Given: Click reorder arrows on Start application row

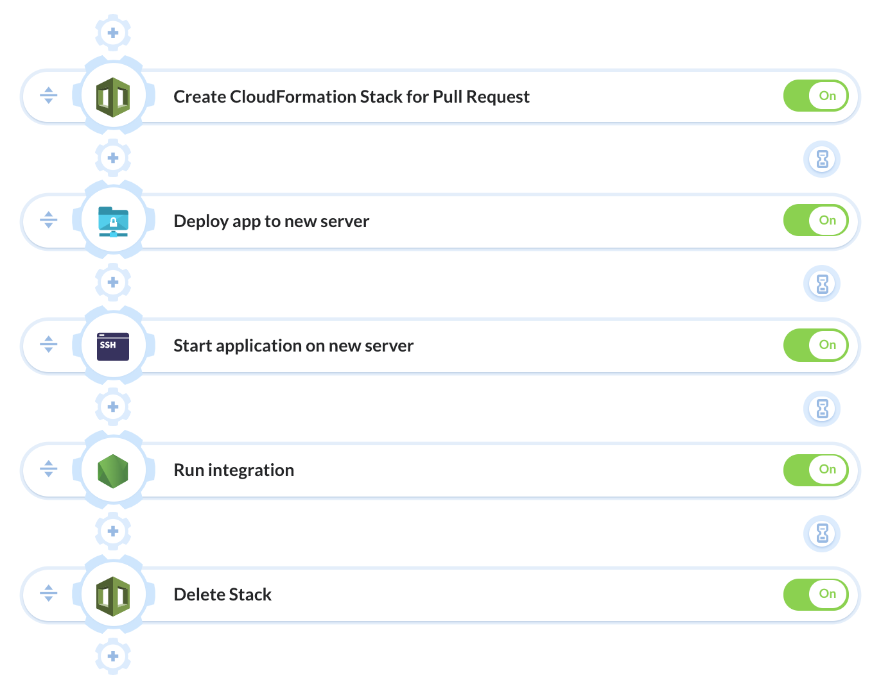Looking at the screenshot, I should (48, 345).
